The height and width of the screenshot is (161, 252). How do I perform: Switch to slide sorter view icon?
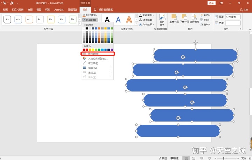point(194,159)
